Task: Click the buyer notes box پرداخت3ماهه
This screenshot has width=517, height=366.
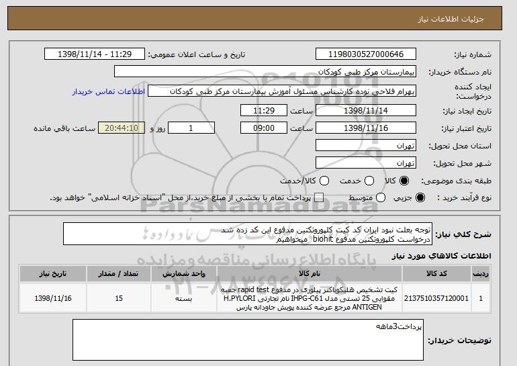Action: point(248,340)
